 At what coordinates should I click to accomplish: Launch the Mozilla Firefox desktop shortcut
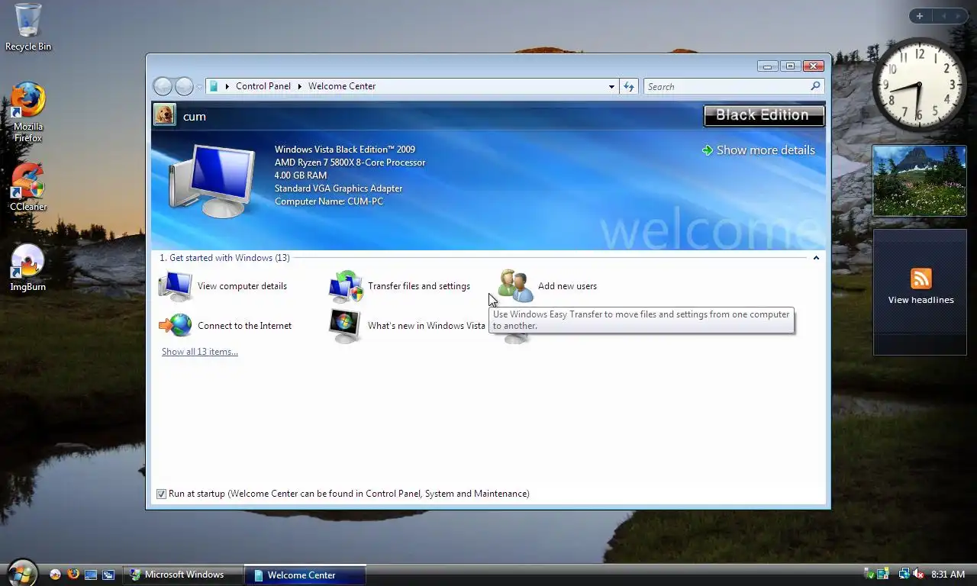[x=28, y=112]
